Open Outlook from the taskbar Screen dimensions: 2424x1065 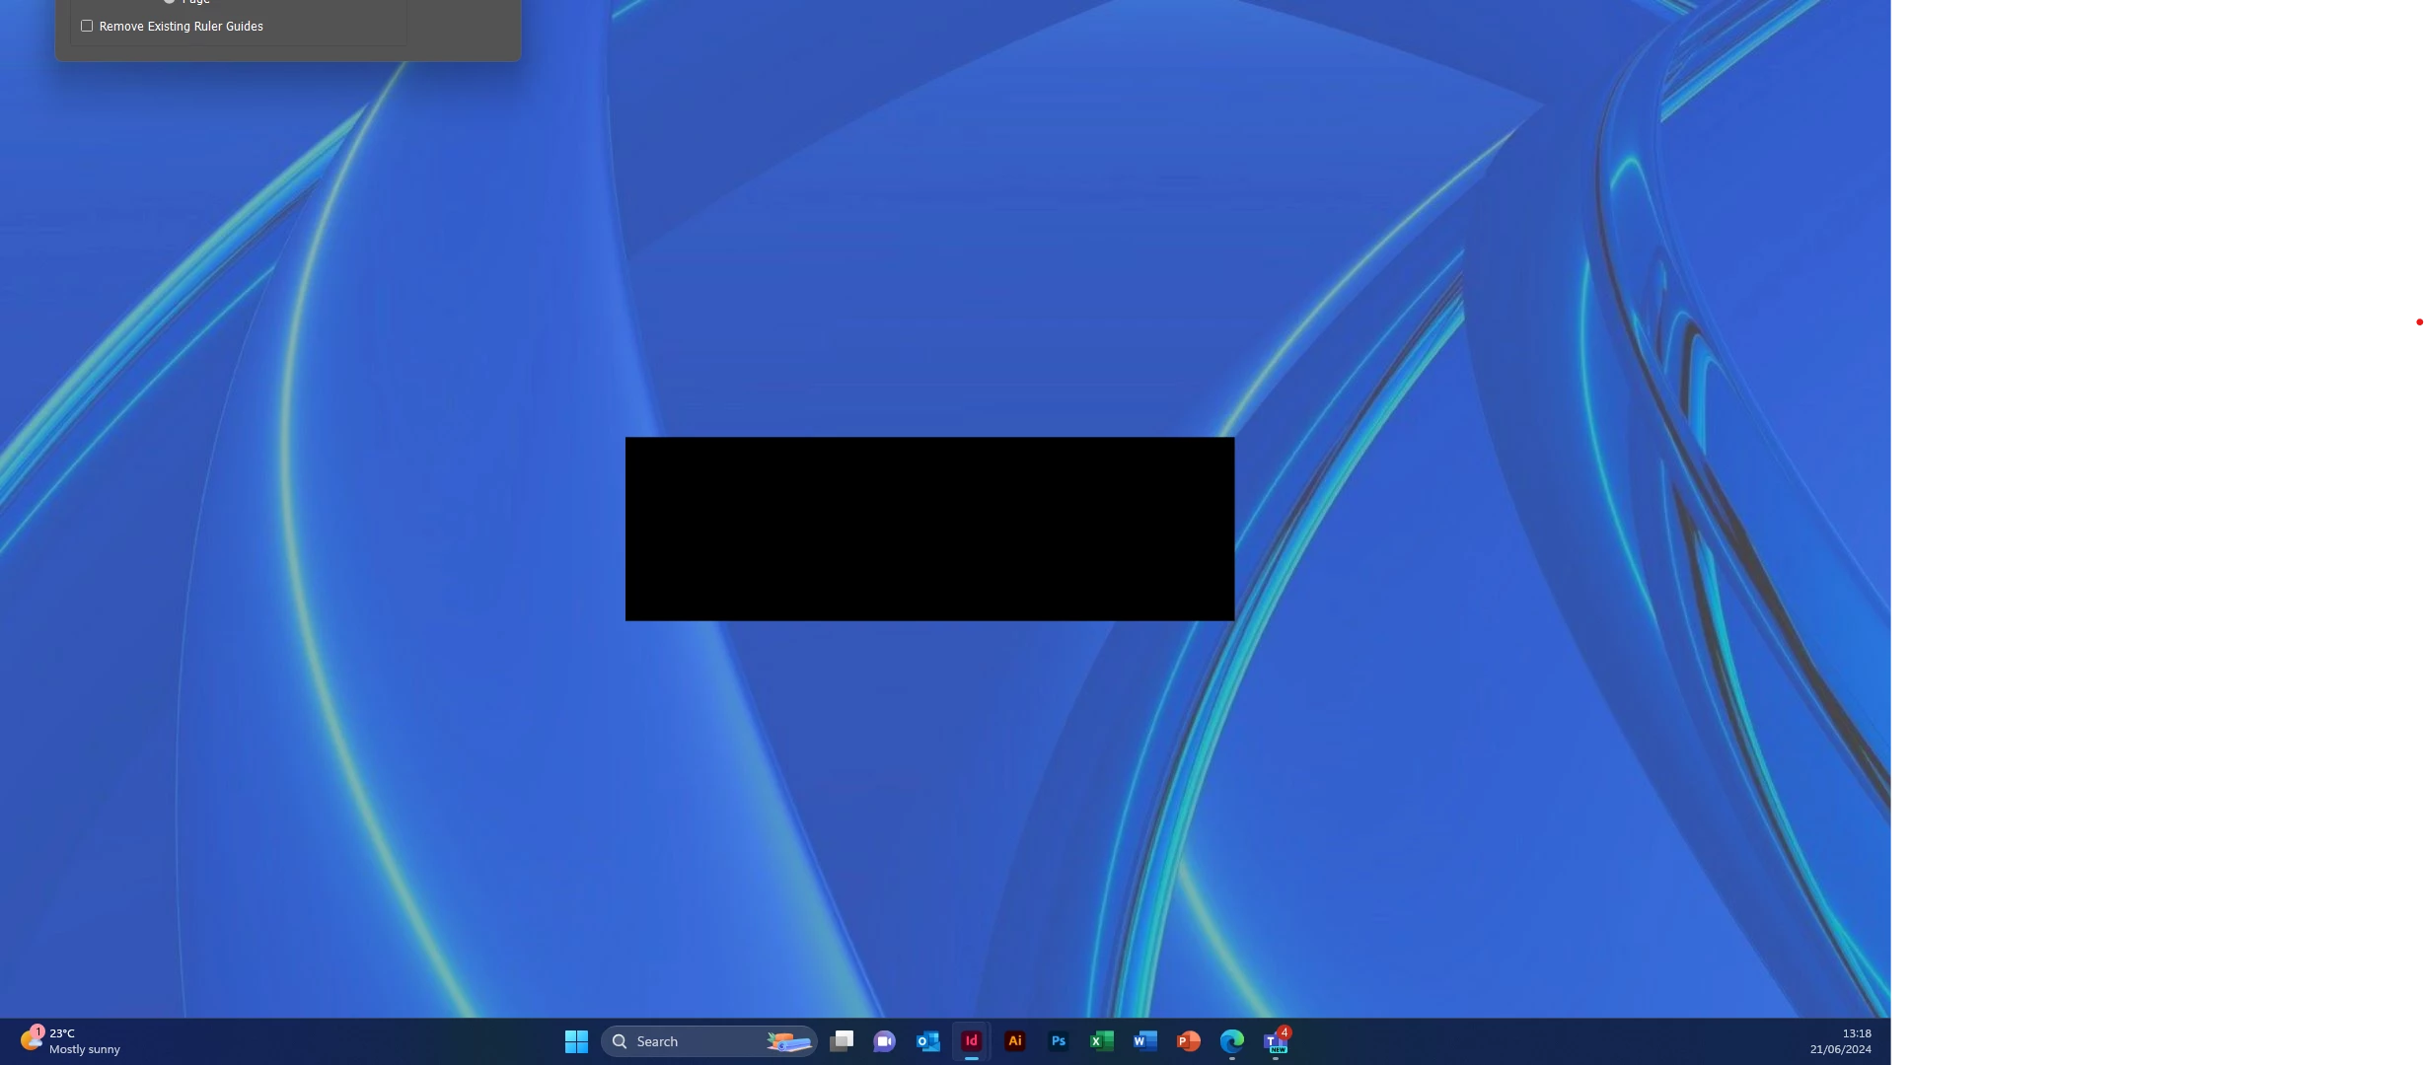(927, 1041)
